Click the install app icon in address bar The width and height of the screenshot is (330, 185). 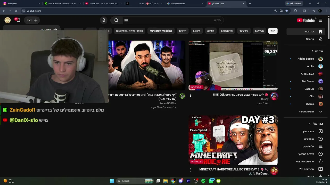(x=281, y=11)
